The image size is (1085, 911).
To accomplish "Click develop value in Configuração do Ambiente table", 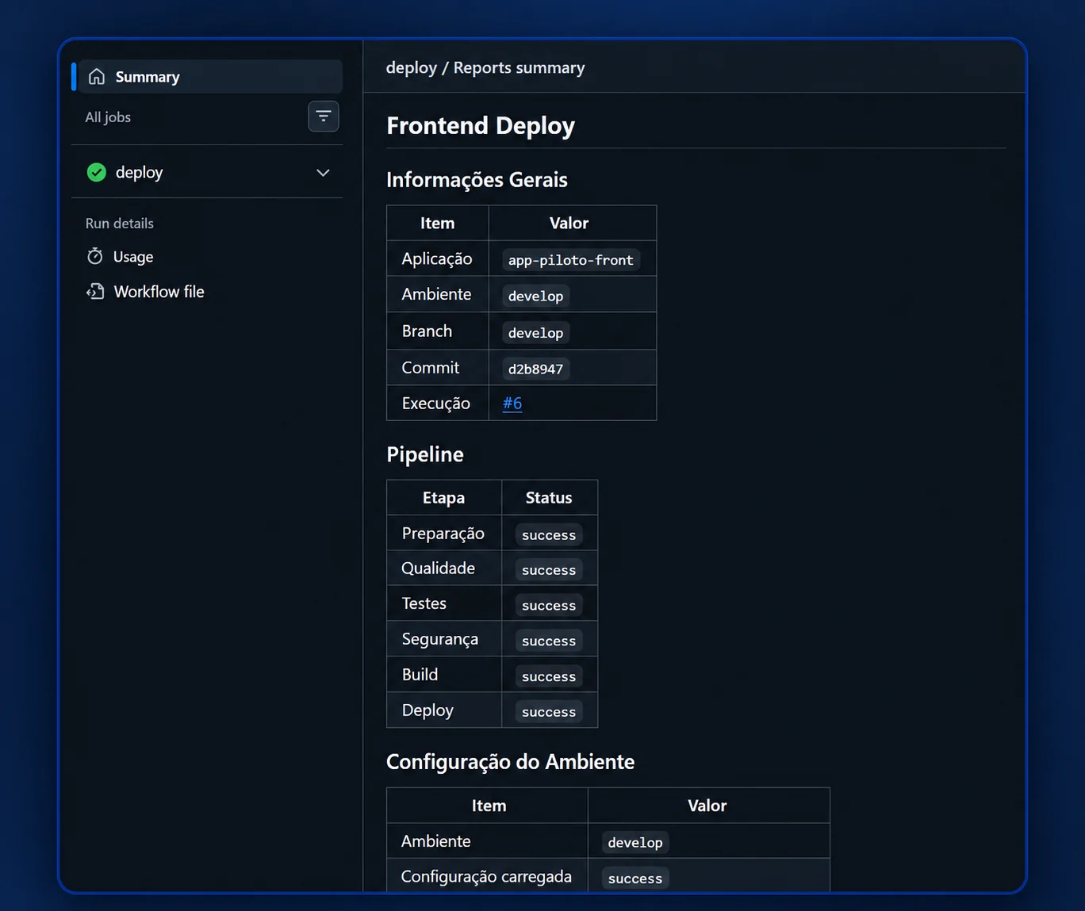I will click(x=635, y=843).
